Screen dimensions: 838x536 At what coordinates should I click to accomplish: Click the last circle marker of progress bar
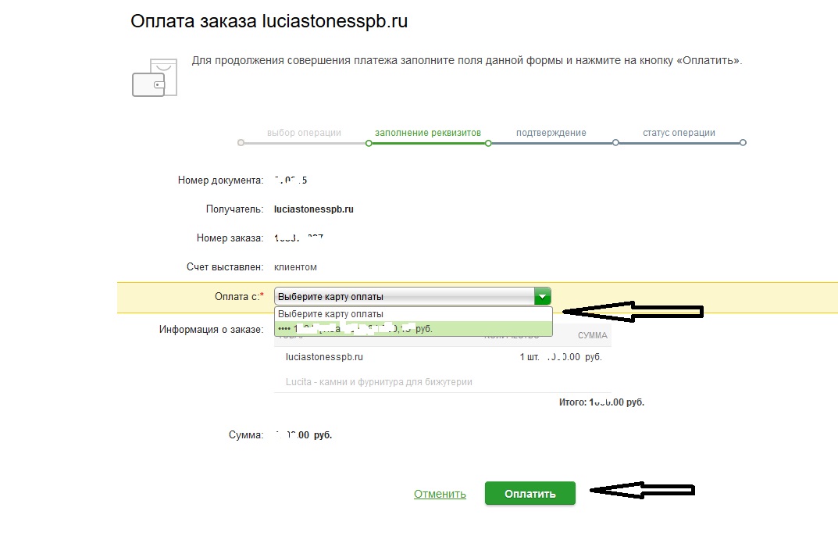[x=743, y=143]
